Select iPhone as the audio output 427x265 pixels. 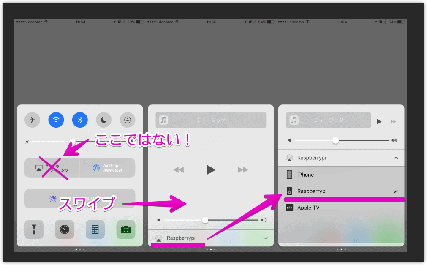pyautogui.click(x=341, y=175)
